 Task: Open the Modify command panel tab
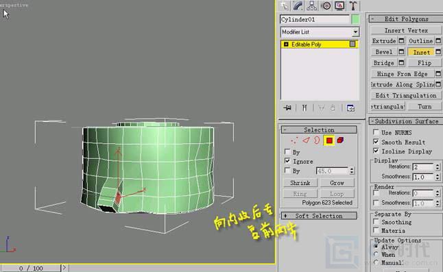298,5
